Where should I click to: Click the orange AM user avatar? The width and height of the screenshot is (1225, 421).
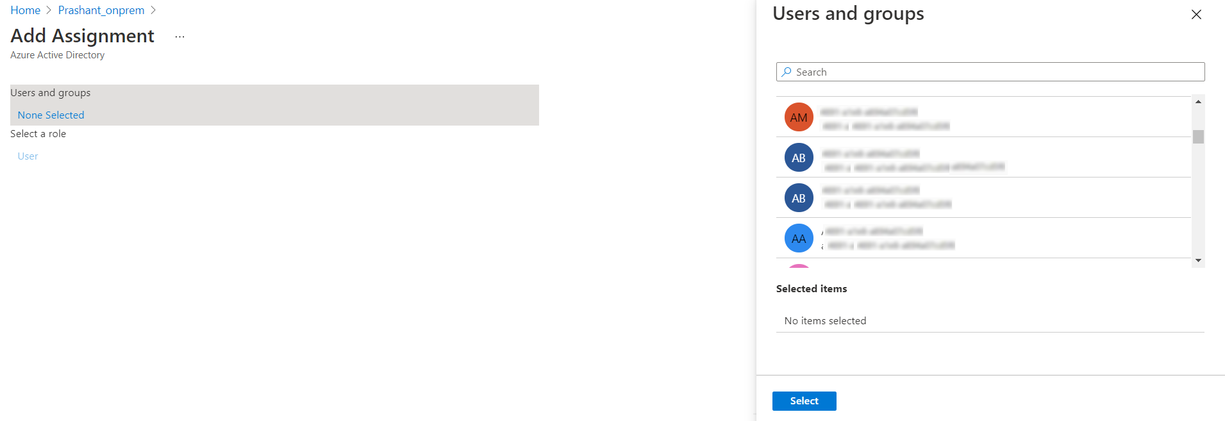(x=799, y=117)
